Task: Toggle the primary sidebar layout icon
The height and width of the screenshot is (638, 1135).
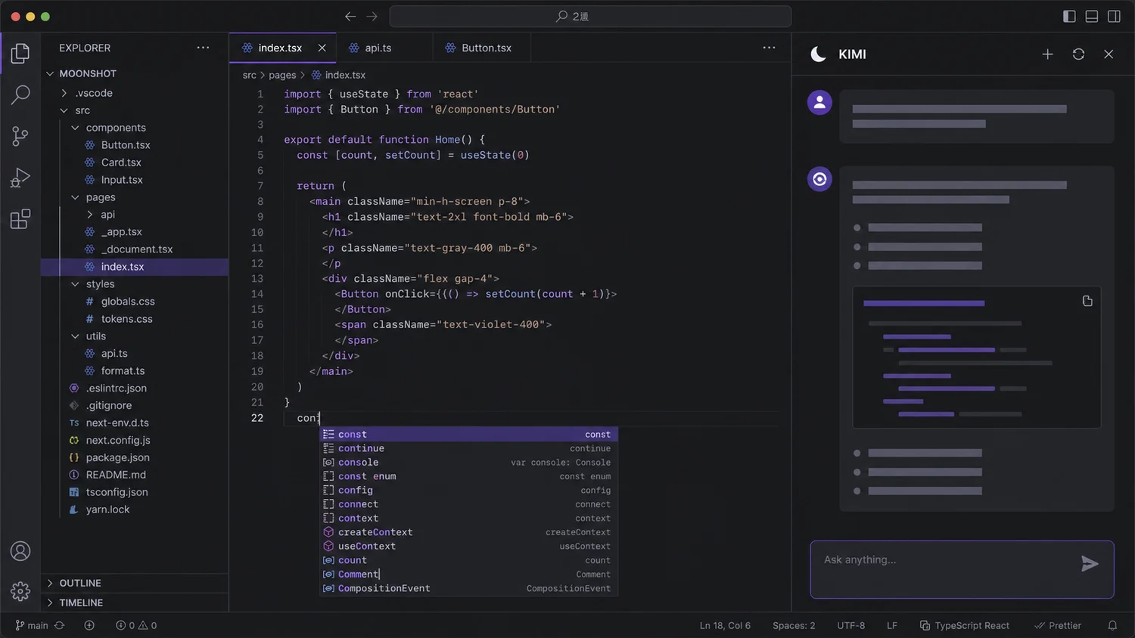Action: coord(1069,16)
